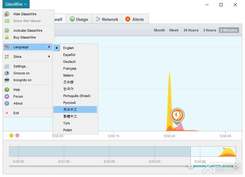Click the blue About info icon
Viewport: 245px width, 177px height.
tap(7, 103)
